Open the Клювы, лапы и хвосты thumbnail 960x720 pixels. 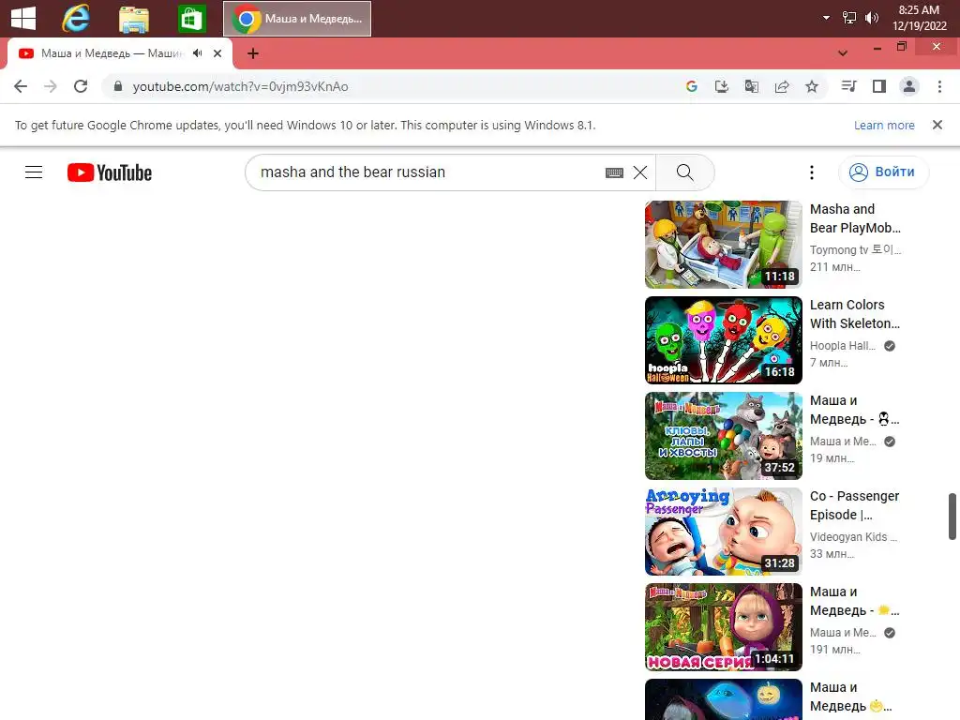pos(723,435)
